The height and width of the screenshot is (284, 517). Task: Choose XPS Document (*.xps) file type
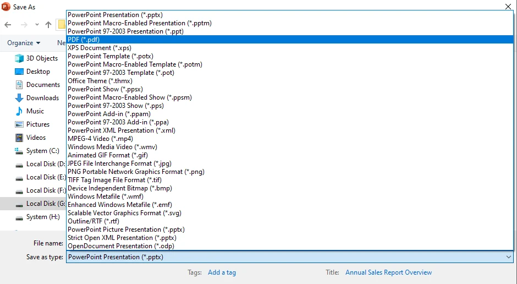point(290,48)
